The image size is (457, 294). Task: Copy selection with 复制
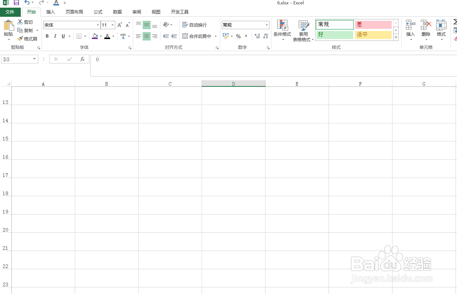coord(25,30)
